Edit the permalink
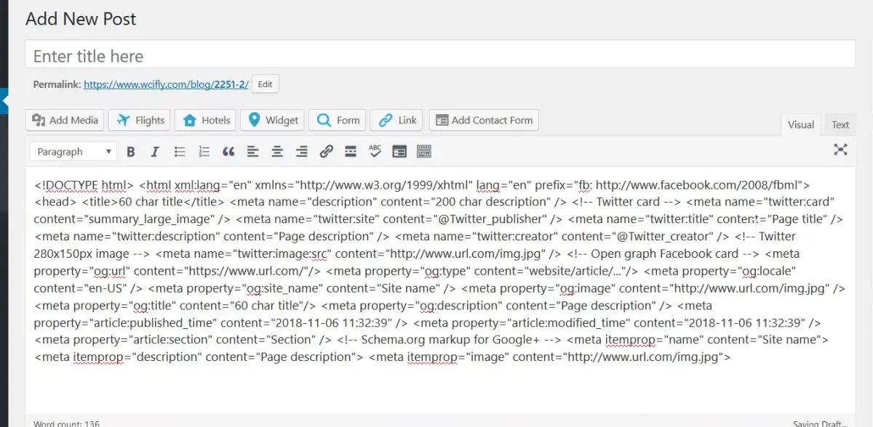 pyautogui.click(x=265, y=84)
